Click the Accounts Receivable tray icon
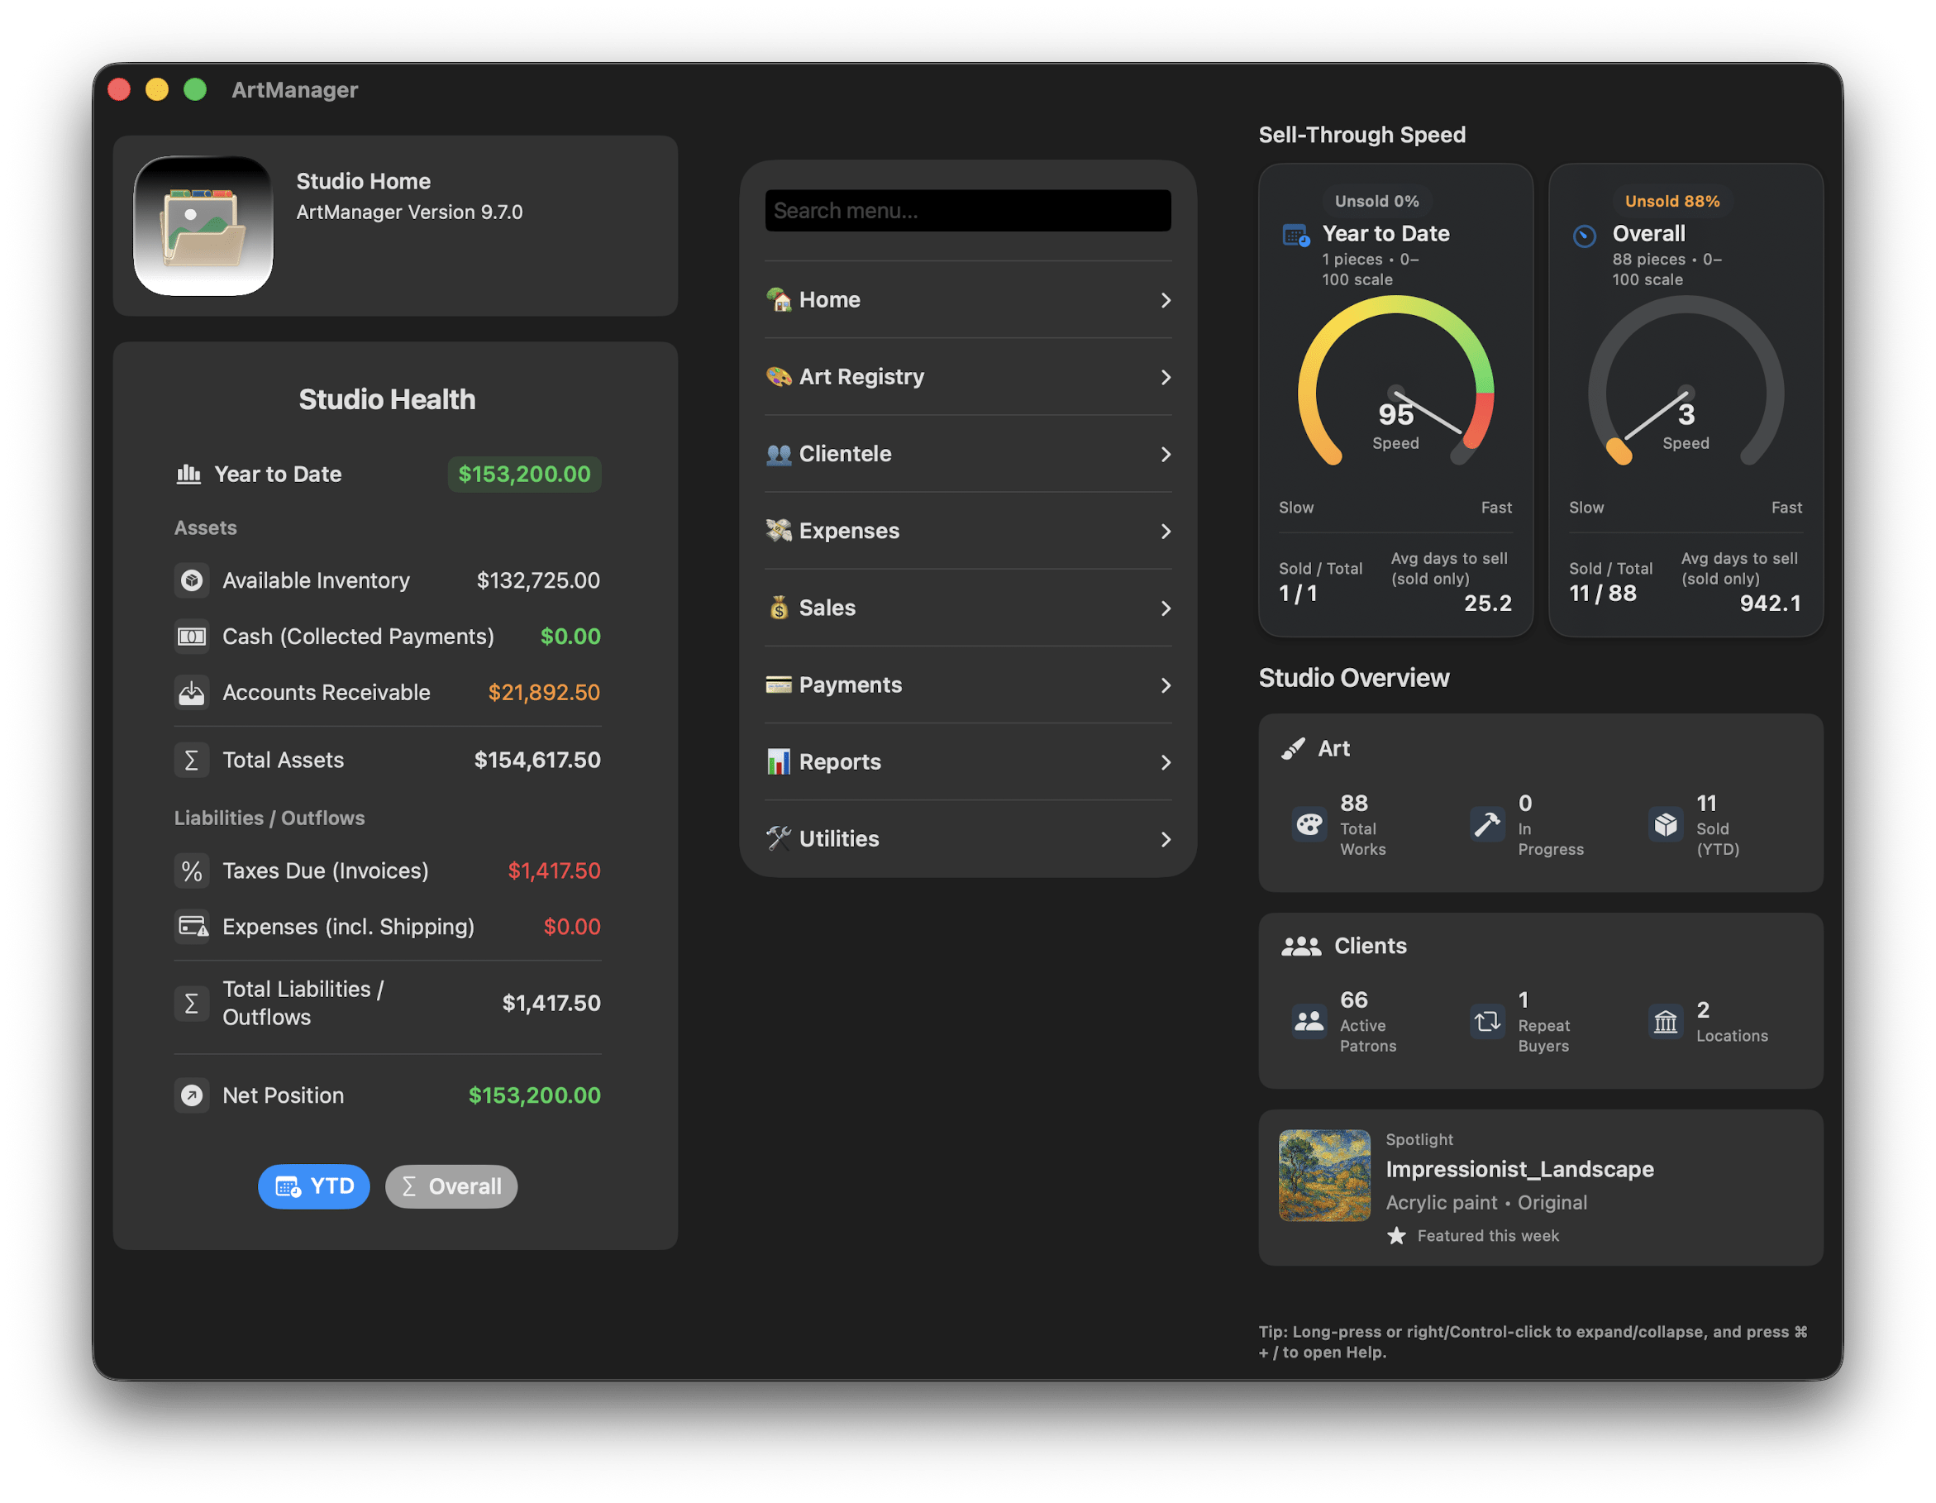The image size is (1936, 1503). point(192,693)
